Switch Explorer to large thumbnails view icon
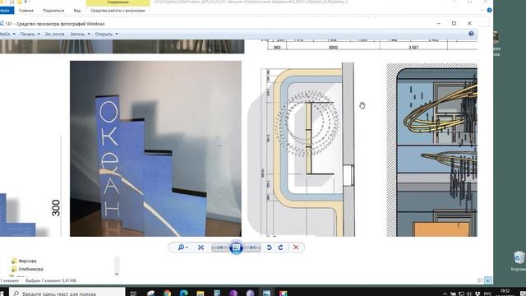The image size is (526, 296). click(x=488, y=280)
